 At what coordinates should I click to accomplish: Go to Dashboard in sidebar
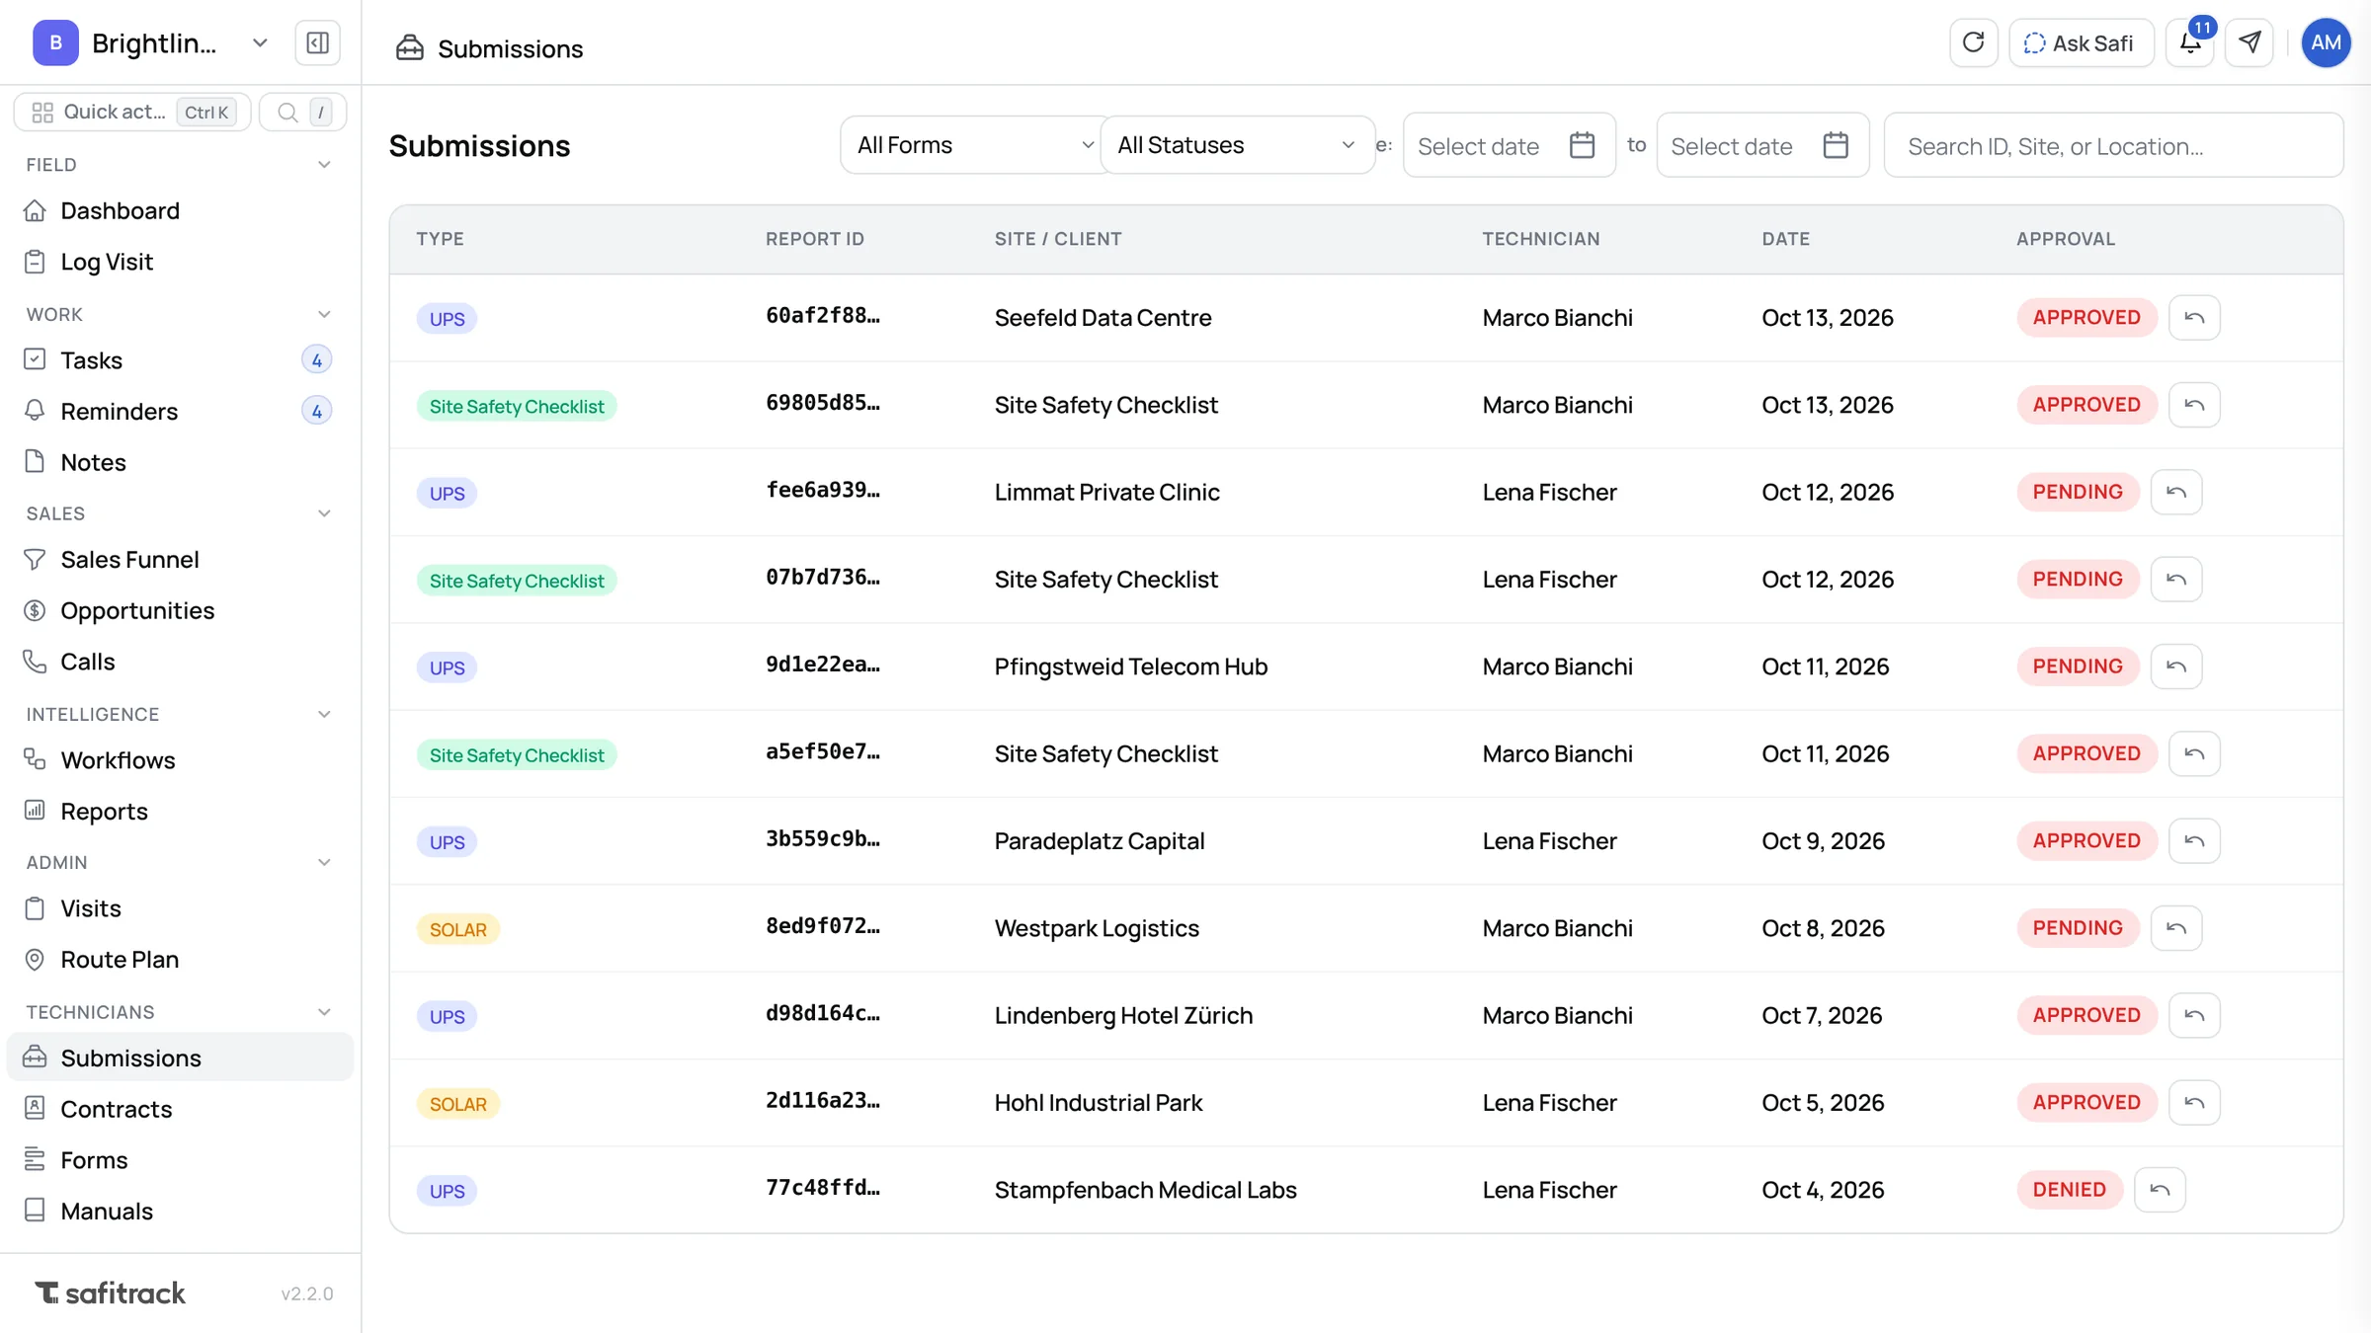point(180,210)
